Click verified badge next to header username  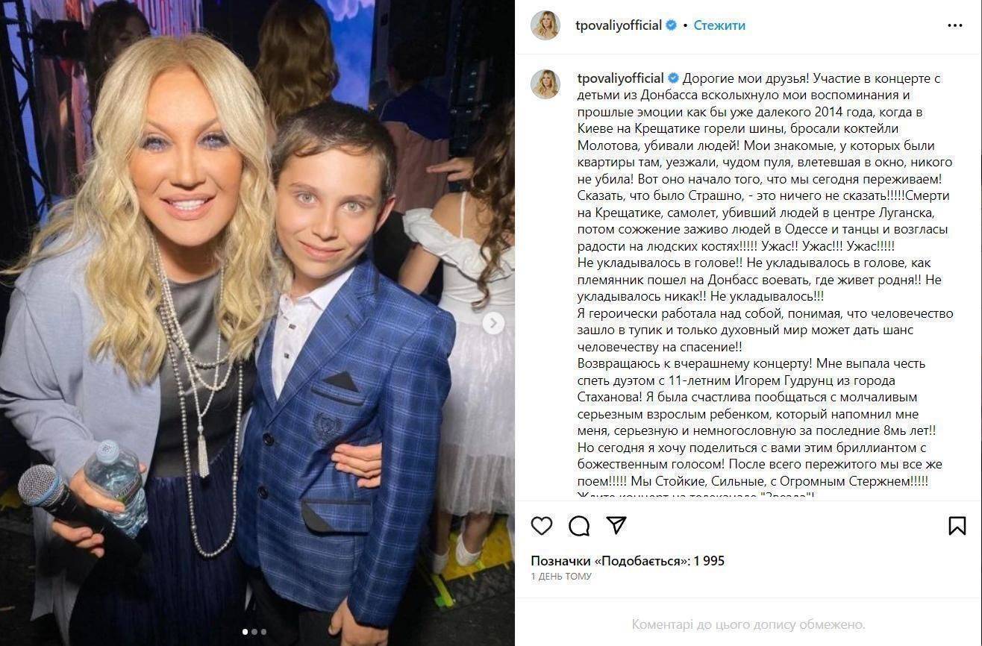pos(672,25)
